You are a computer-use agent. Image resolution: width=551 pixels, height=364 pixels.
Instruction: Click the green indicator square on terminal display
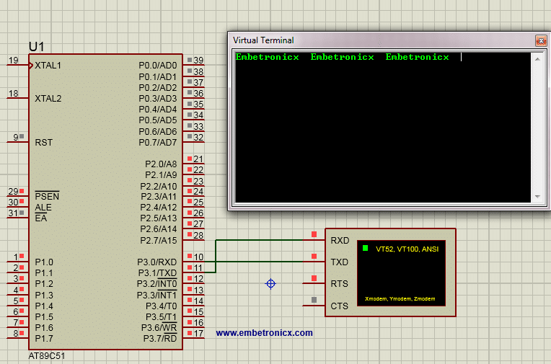(365, 248)
